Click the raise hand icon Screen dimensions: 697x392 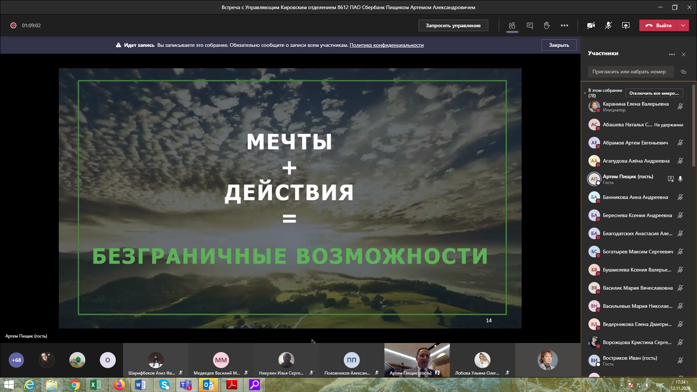click(547, 25)
